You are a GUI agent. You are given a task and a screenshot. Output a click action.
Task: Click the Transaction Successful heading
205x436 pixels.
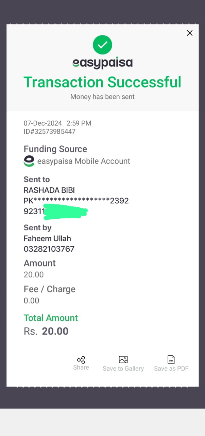click(x=102, y=82)
